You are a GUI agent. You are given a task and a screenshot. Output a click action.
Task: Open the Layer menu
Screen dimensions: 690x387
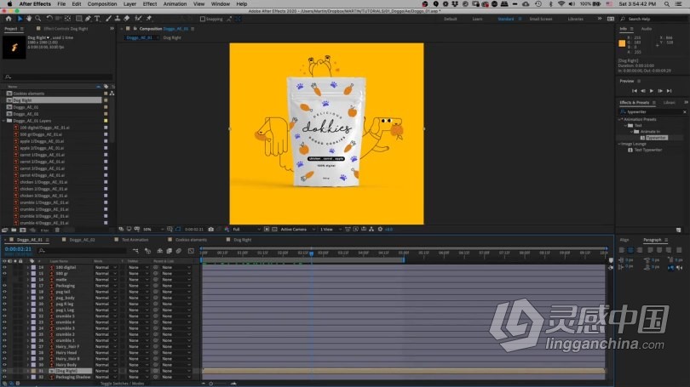click(129, 4)
